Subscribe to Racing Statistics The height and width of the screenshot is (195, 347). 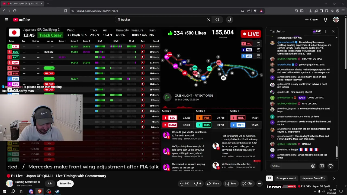[65, 183]
